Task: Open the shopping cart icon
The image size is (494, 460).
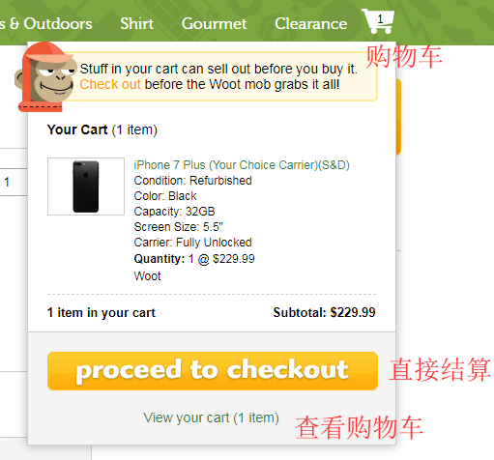Action: (x=378, y=21)
